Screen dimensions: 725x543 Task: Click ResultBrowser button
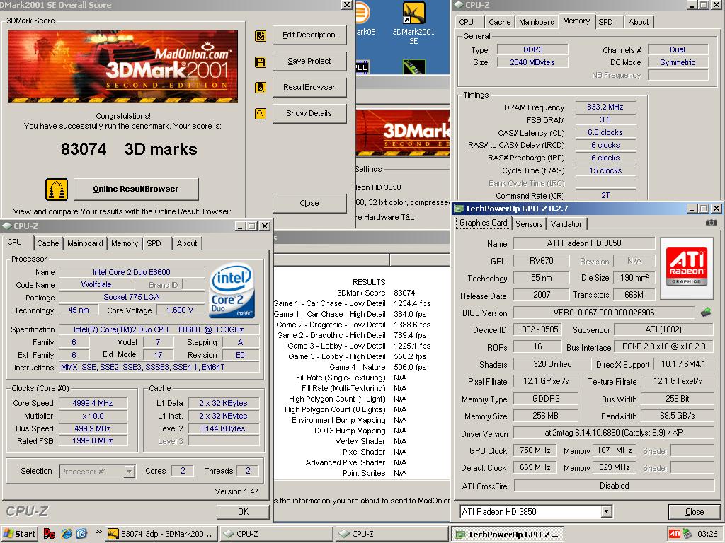tap(309, 87)
